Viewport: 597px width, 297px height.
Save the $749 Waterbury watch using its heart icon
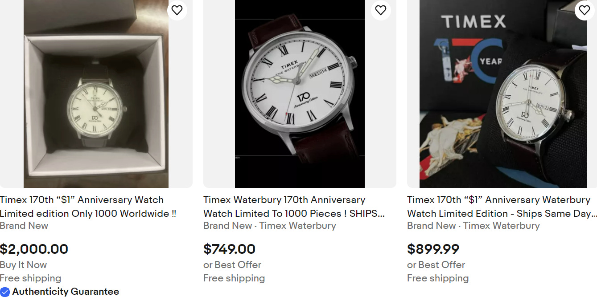coord(381,10)
